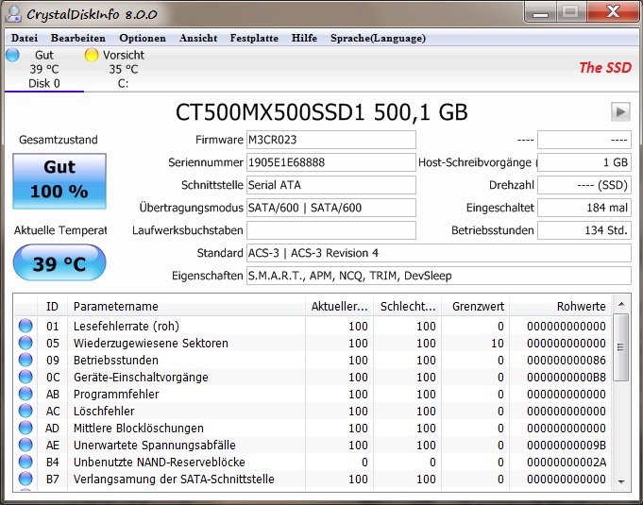This screenshot has height=505, width=643.
Task: Open the Sprache(Language) menu
Action: 378,38
